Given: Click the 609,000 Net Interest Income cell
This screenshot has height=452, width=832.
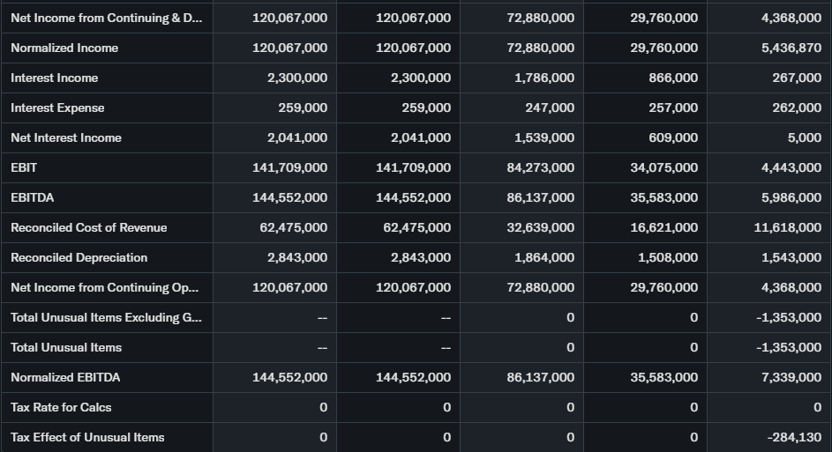Looking at the screenshot, I should [671, 137].
